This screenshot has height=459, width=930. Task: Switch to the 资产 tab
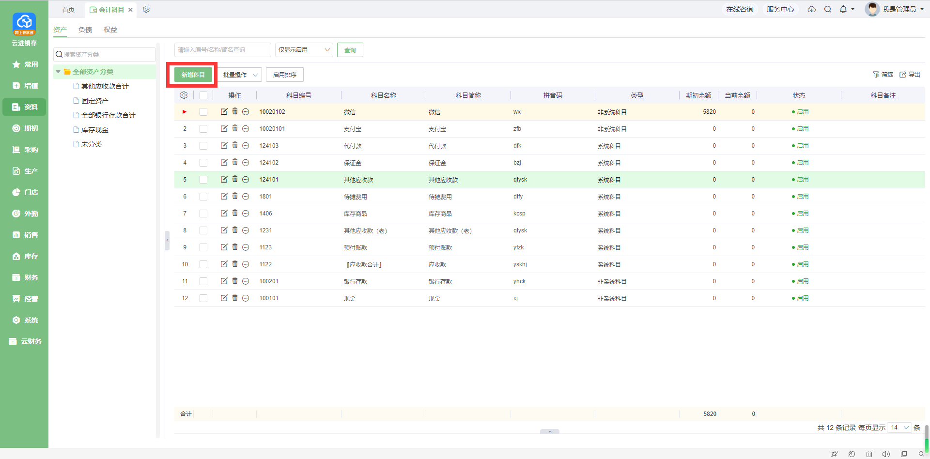click(x=60, y=30)
